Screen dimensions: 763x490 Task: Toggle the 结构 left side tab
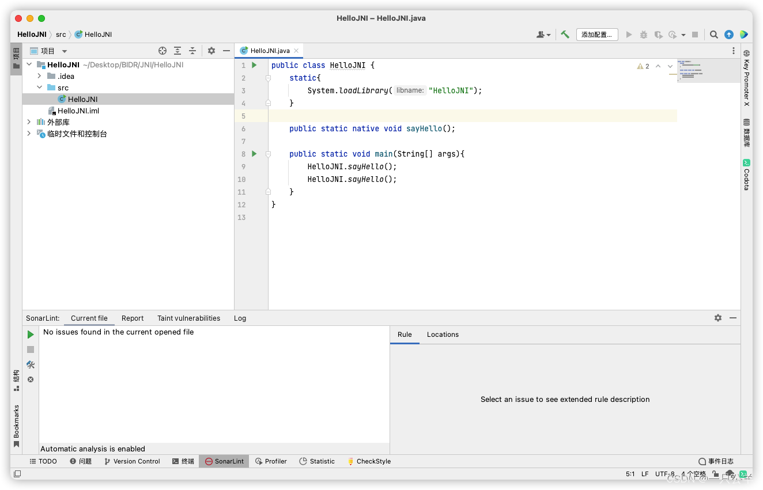(16, 381)
